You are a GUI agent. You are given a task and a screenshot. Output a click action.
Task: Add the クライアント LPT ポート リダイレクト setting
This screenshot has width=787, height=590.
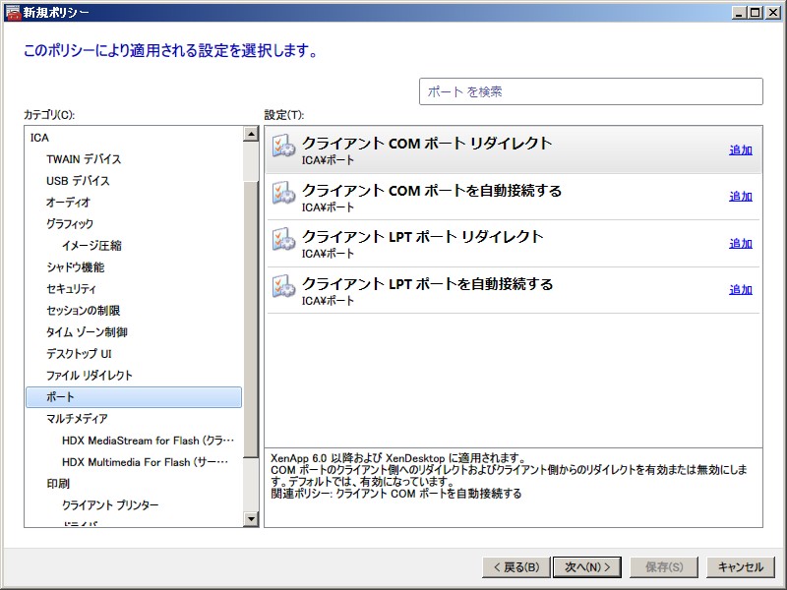point(740,244)
